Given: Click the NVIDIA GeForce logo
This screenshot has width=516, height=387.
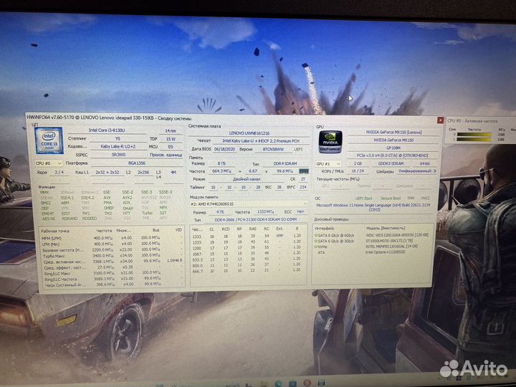Looking at the screenshot, I should (x=330, y=142).
